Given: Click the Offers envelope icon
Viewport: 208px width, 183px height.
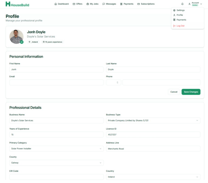Looking at the screenshot, I should (74, 4).
